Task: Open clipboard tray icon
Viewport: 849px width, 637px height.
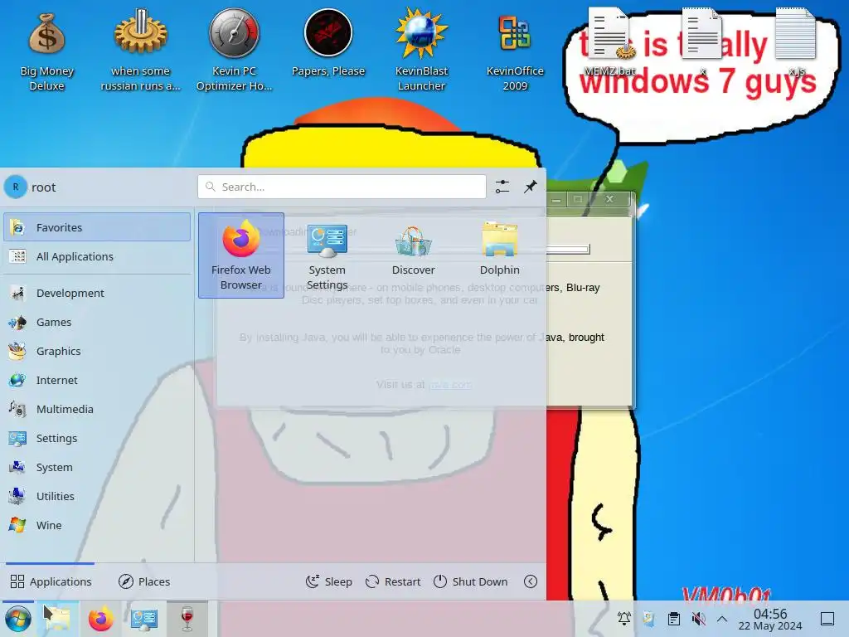Action: (673, 619)
